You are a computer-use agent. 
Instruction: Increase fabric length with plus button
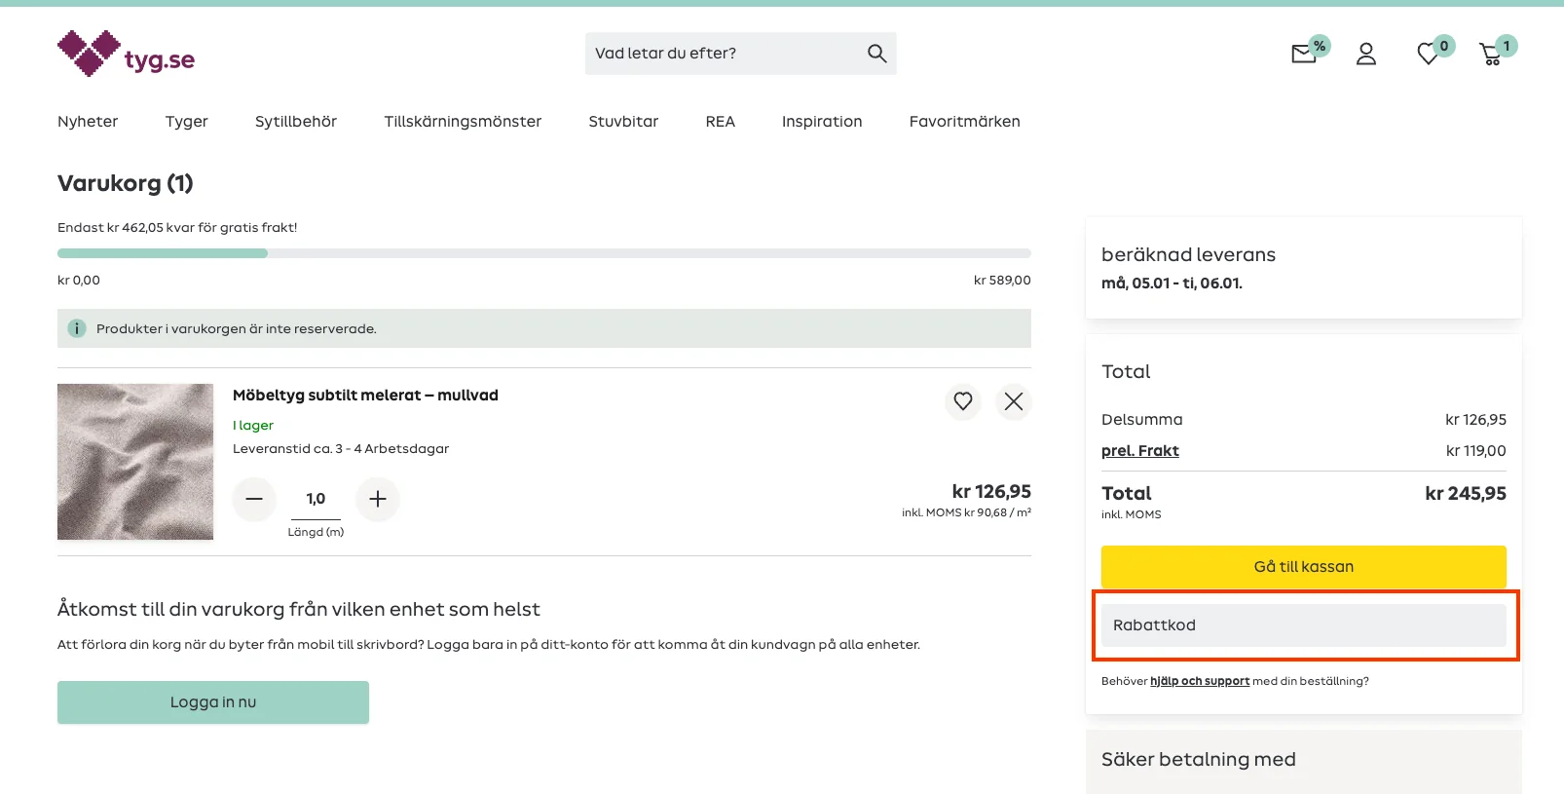click(x=378, y=499)
